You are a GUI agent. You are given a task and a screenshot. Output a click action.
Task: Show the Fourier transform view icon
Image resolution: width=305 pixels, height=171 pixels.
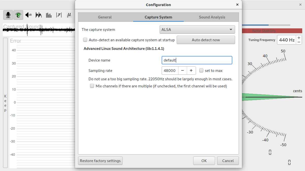point(59,15)
